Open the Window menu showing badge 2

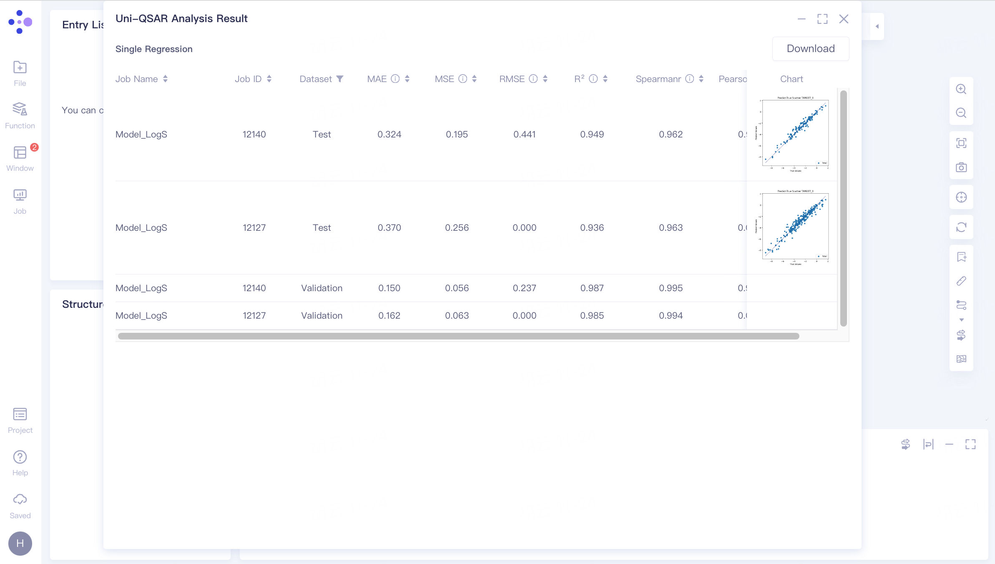click(20, 157)
